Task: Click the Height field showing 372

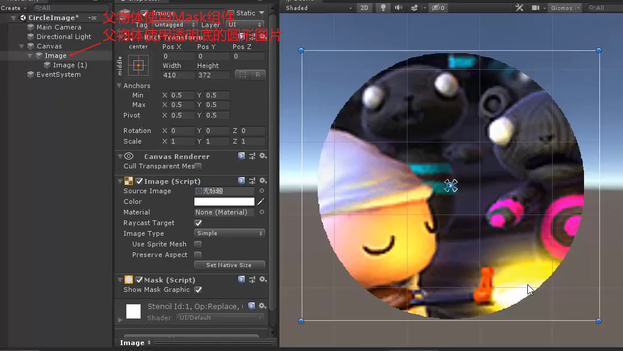Action: tap(213, 74)
